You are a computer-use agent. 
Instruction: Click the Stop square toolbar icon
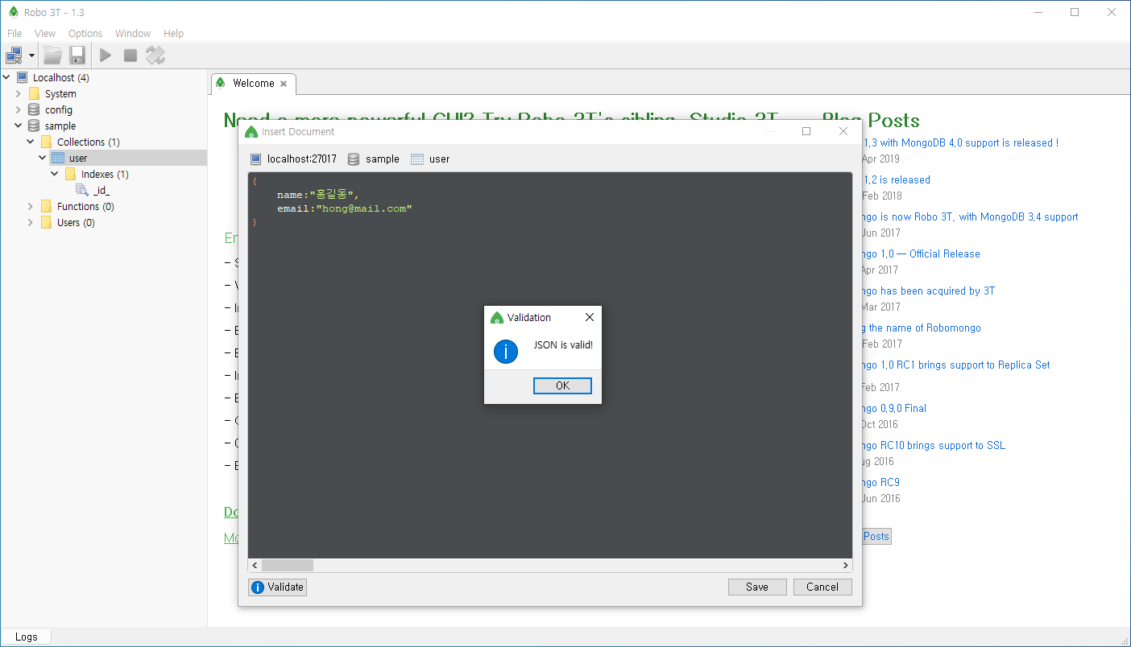pos(130,56)
